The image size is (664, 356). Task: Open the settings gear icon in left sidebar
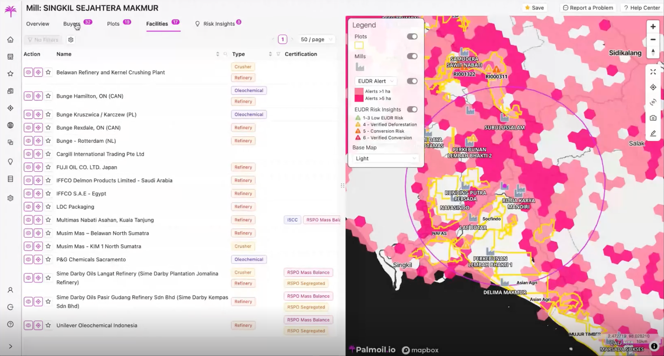pos(10,198)
